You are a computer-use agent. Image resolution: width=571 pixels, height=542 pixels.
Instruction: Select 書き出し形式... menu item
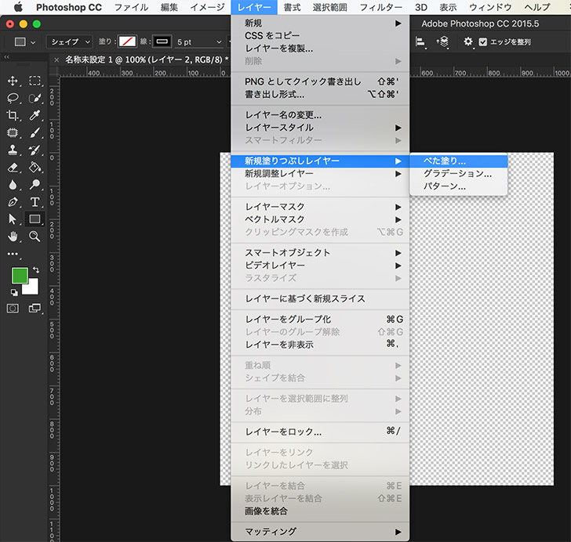(x=320, y=94)
